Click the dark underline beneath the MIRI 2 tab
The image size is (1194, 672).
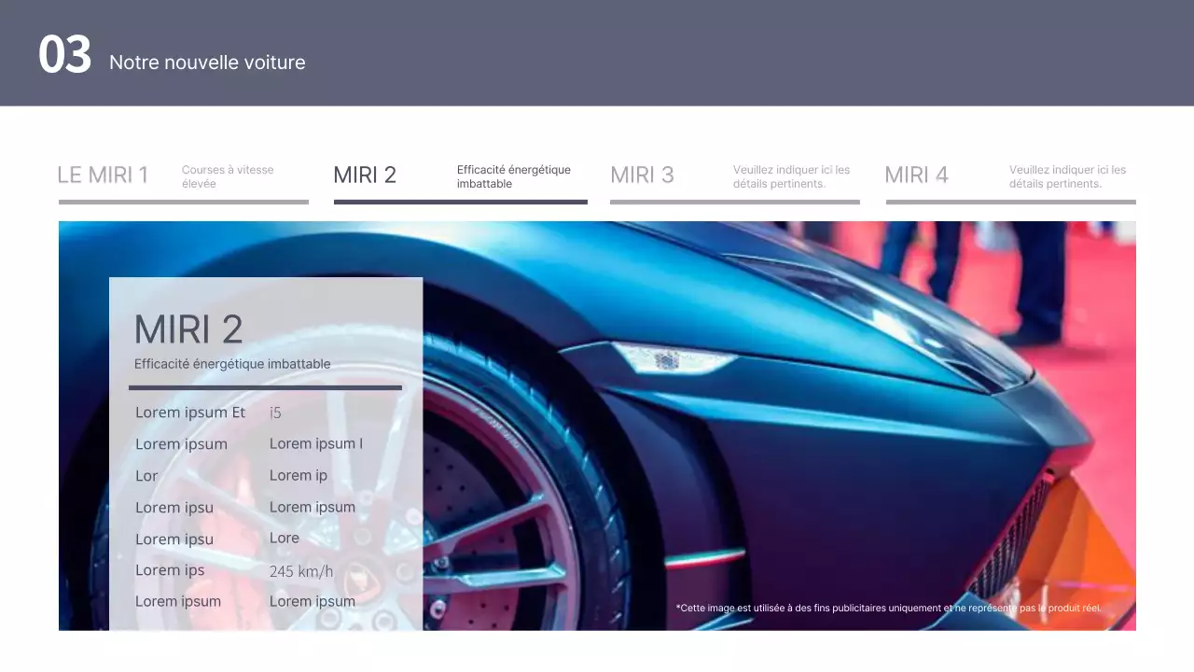[461, 202]
